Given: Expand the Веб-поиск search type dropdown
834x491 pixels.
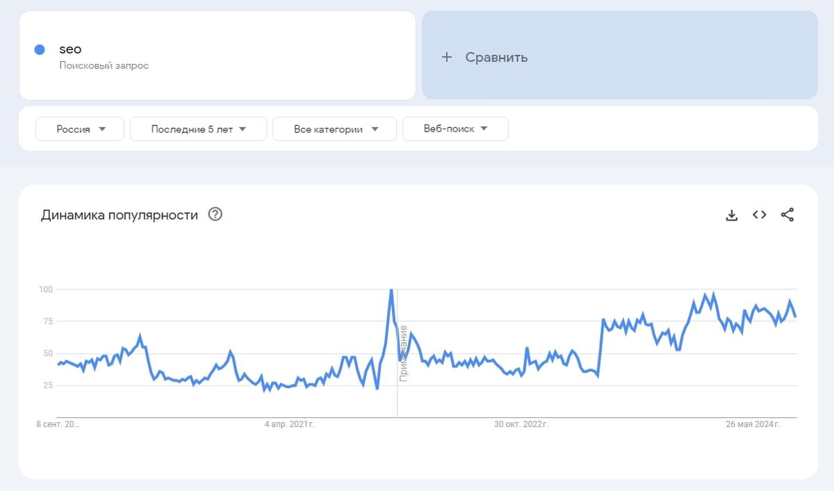Looking at the screenshot, I should point(455,129).
